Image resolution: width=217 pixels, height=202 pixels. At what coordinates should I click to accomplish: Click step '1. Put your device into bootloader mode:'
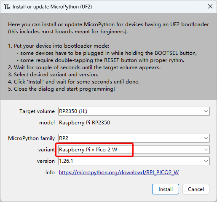[59, 46]
